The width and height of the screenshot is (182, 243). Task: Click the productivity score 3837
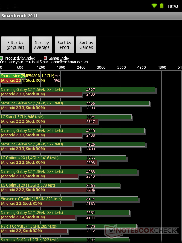[90, 240]
